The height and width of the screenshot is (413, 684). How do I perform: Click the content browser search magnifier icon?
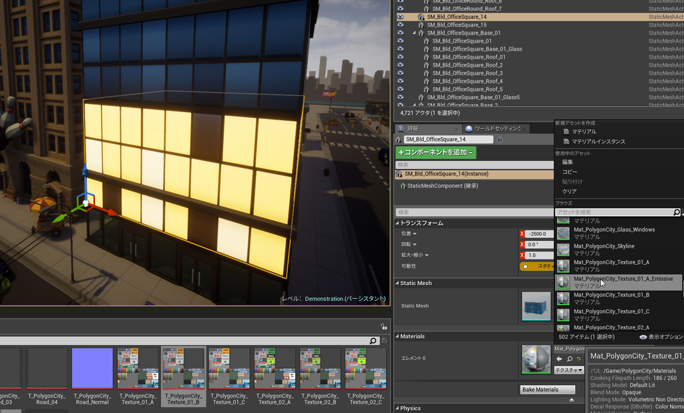point(373,341)
